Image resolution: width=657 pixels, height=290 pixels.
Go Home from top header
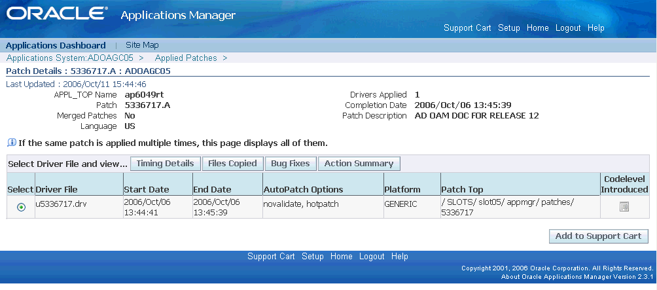538,28
